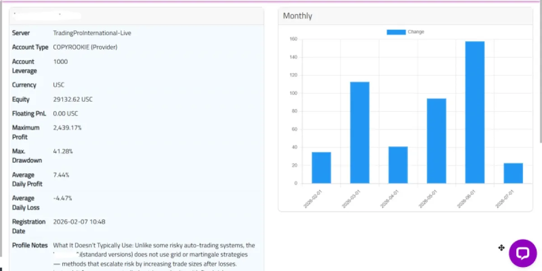Click the Average Daily Loss value -4.47%
Image resolution: width=542 pixels, height=271 pixels.
[63, 198]
